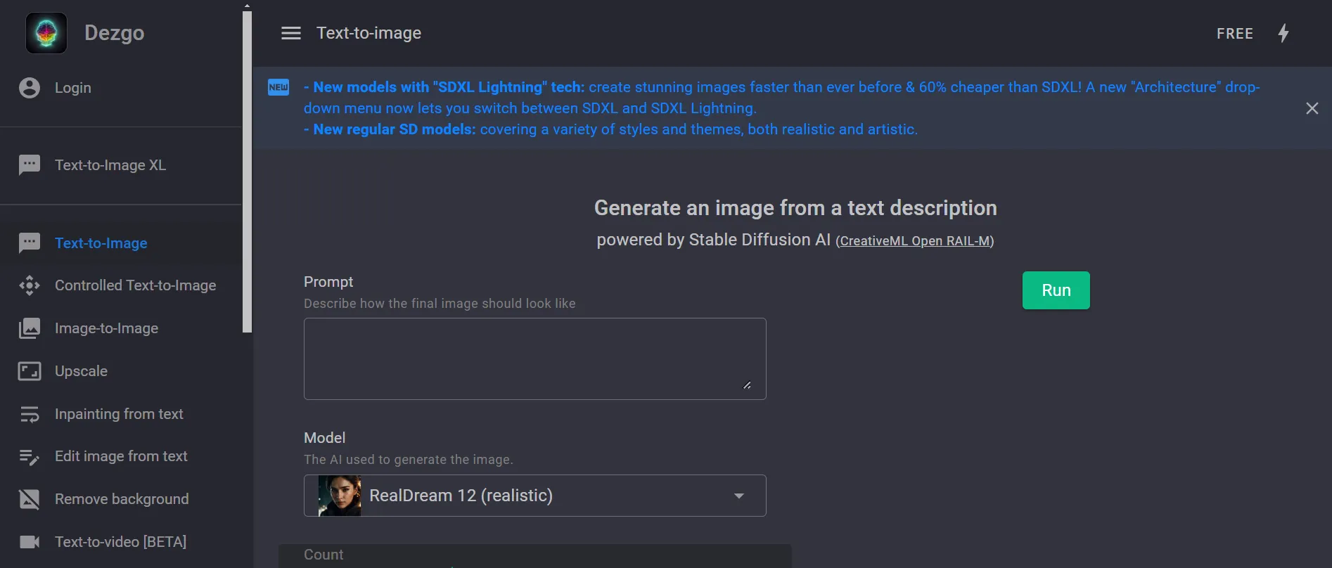Click the Image-to-Image photo stack icon
Viewport: 1332px width, 568px height.
30,328
